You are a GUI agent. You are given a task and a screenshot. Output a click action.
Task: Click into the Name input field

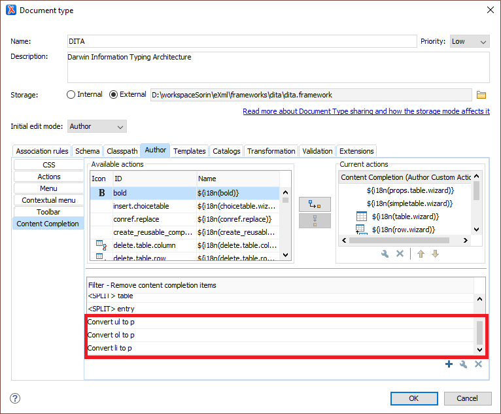(242, 41)
